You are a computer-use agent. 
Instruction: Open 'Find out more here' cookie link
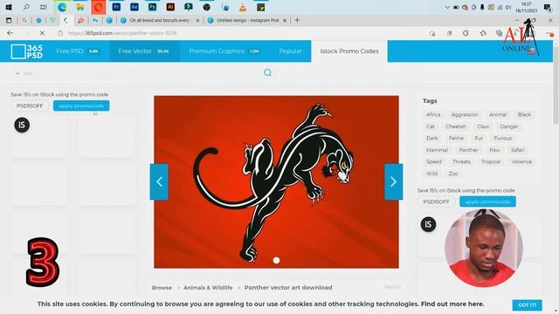coord(452,304)
